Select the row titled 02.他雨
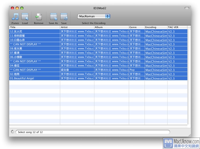 (x=98, y=74)
